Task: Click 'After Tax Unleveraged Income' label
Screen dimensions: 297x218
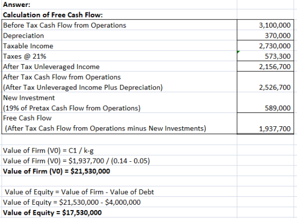Action: click(51, 67)
